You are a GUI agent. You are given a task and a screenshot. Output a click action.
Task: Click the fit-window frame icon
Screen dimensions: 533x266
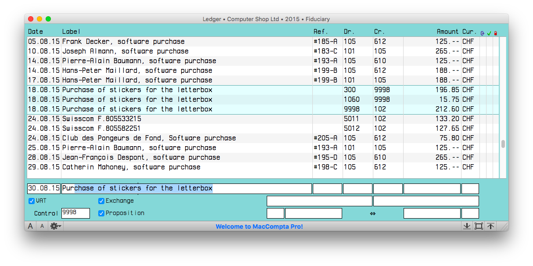[x=479, y=226]
